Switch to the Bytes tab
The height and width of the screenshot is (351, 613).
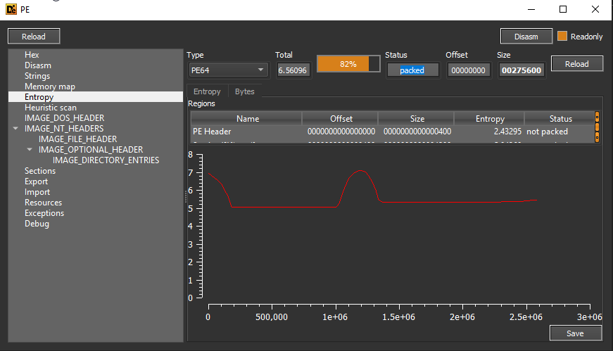[x=245, y=91]
